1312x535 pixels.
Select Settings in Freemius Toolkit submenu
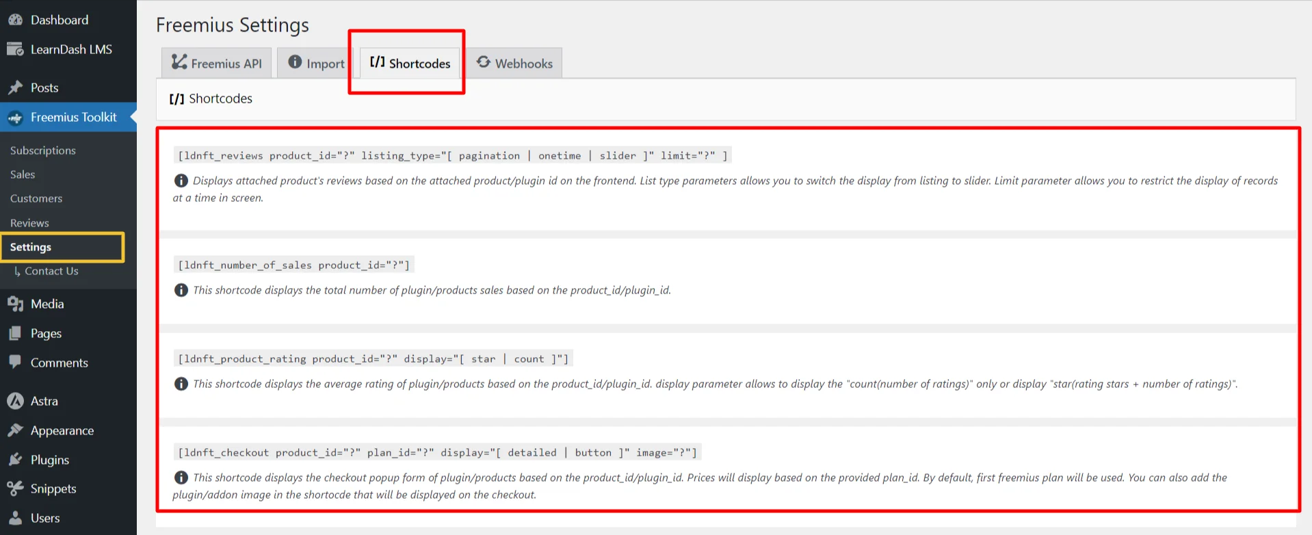click(31, 247)
